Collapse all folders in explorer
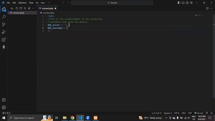Image resolution: width=215 pixels, height=121 pixels. [x=29, y=8]
